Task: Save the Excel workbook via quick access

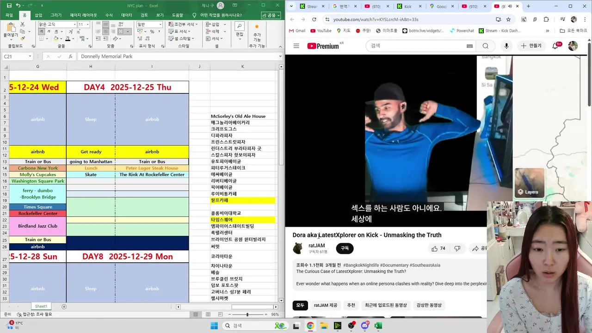Action: point(9,6)
